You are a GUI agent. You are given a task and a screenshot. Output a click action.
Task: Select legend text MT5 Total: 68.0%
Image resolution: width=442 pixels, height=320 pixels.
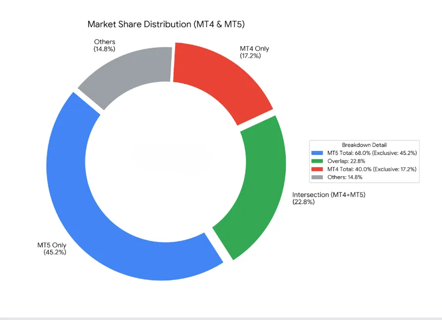[349, 153]
